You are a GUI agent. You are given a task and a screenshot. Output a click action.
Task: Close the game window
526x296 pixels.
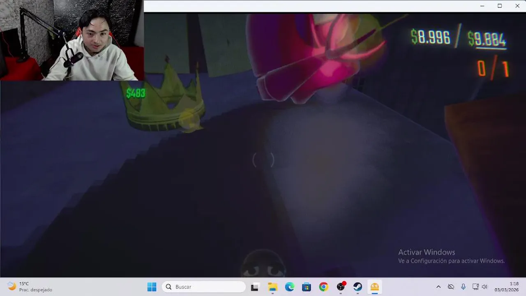[517, 6]
